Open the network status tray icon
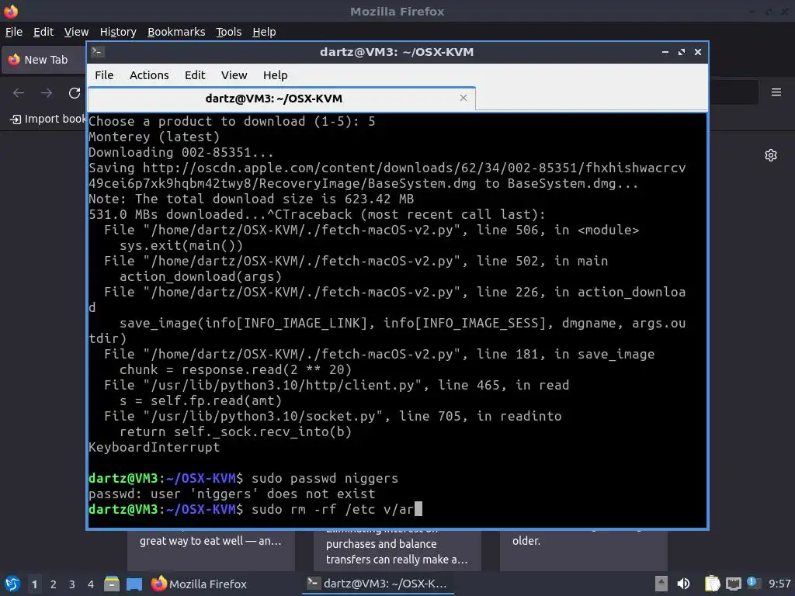 tap(733, 584)
